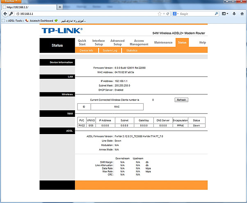Image resolution: width=247 pixels, height=203 pixels.
Task: Click the URL address field
Action: coord(88,14)
